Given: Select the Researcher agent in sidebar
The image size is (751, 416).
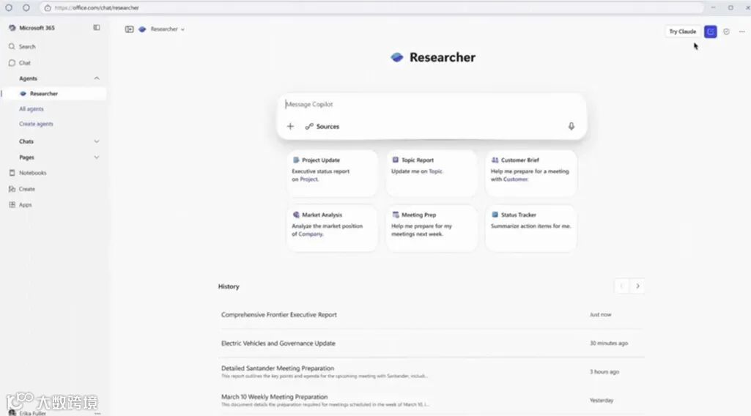Looking at the screenshot, I should point(53,93).
